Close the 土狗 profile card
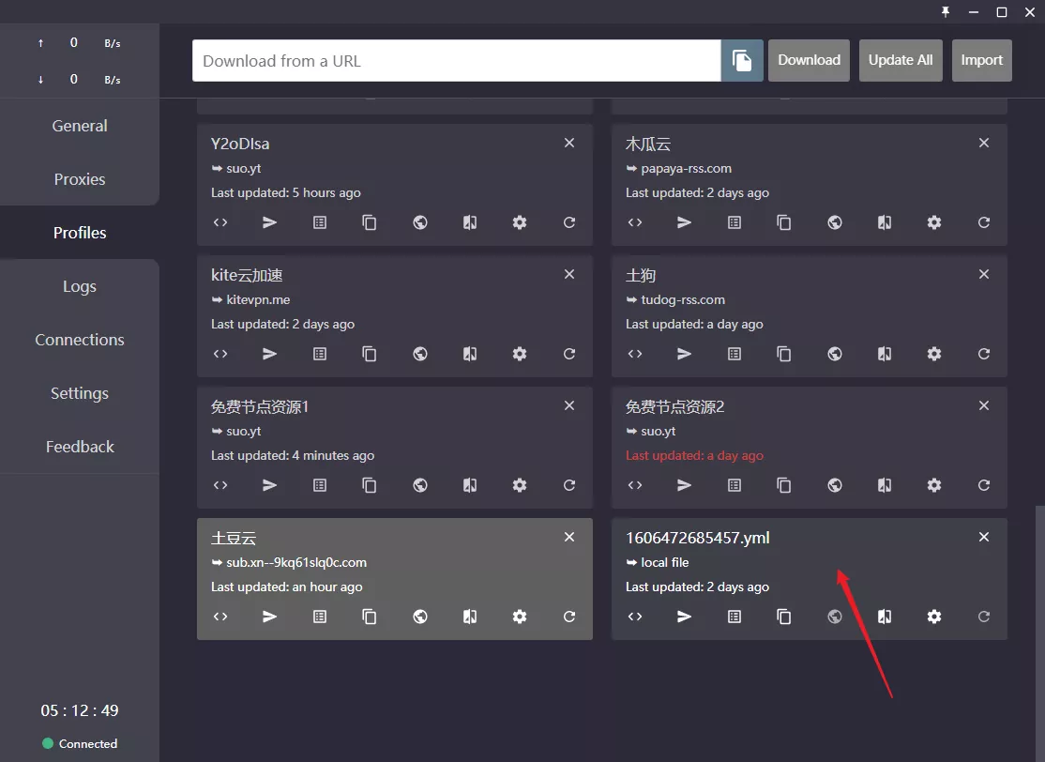 [984, 274]
